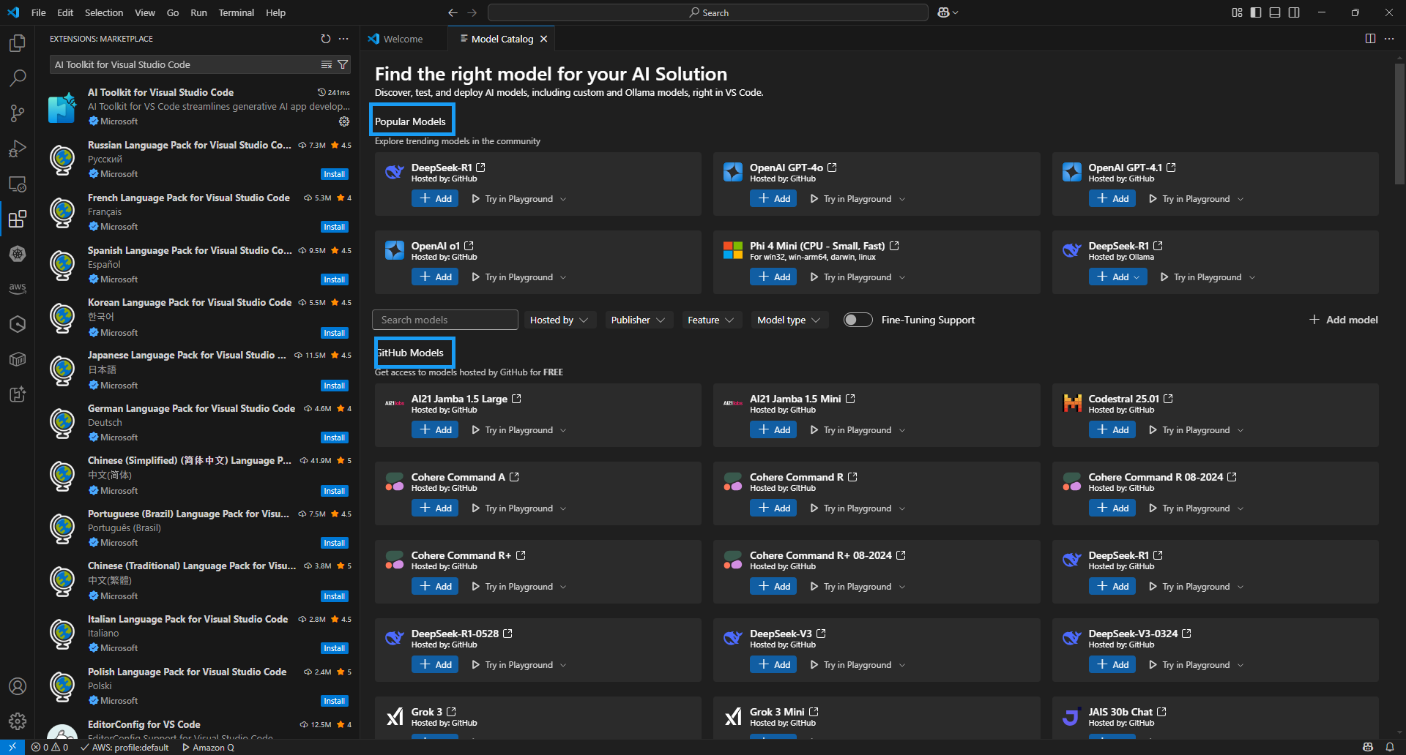Viewport: 1406px width, 755px height.
Task: Click the title bar Search command box
Action: [708, 12]
